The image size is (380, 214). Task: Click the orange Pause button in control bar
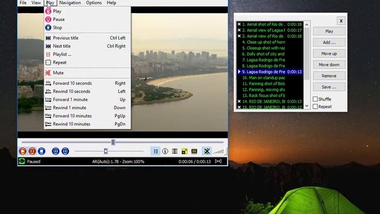tap(32, 151)
